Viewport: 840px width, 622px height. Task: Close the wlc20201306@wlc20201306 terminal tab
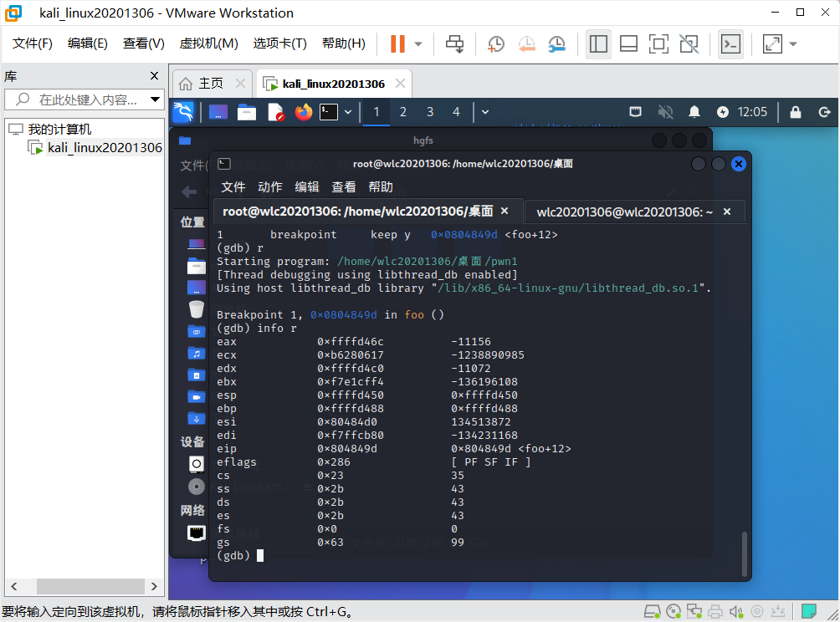(727, 212)
